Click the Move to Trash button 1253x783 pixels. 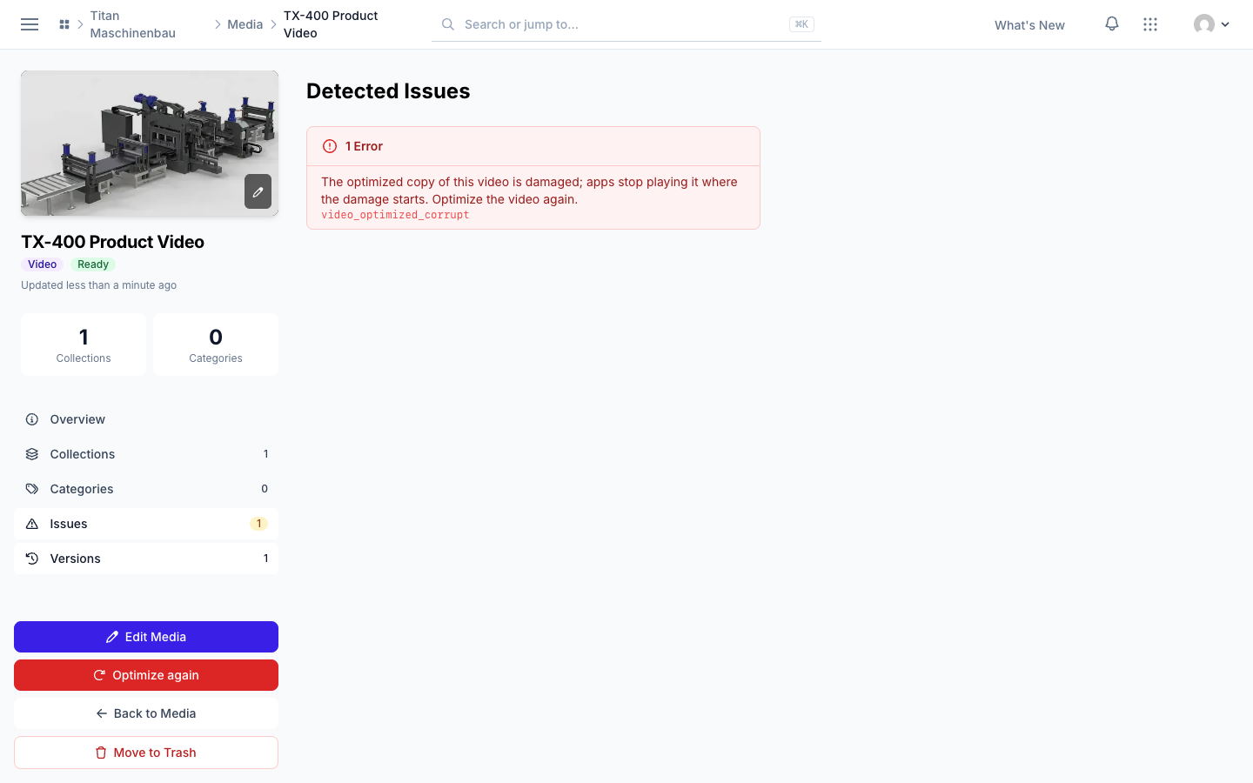coord(146,753)
